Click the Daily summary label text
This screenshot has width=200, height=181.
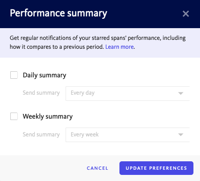pos(44,75)
